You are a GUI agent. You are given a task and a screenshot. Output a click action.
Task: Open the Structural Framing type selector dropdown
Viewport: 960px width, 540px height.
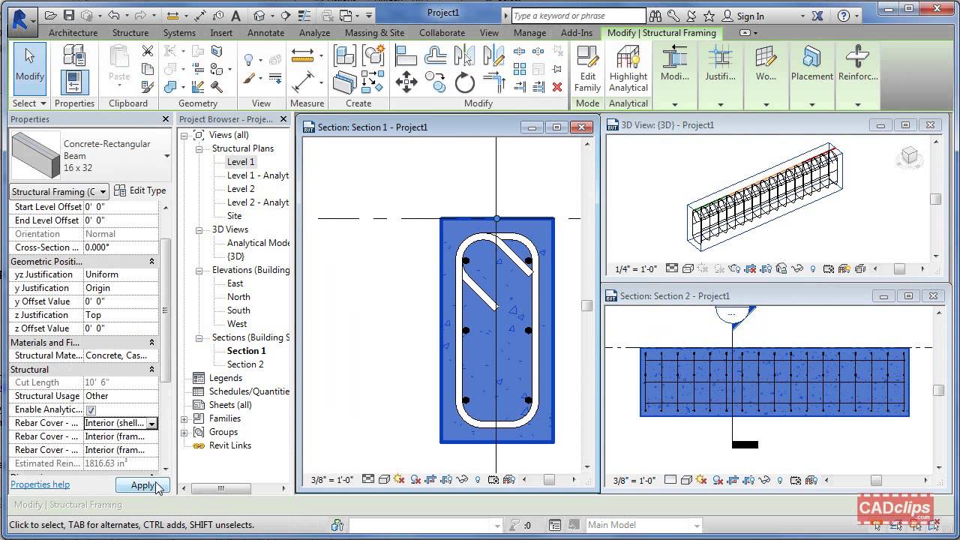click(101, 191)
